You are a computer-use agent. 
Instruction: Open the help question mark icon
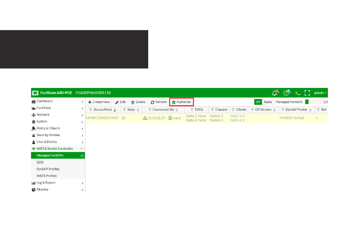click(286, 93)
